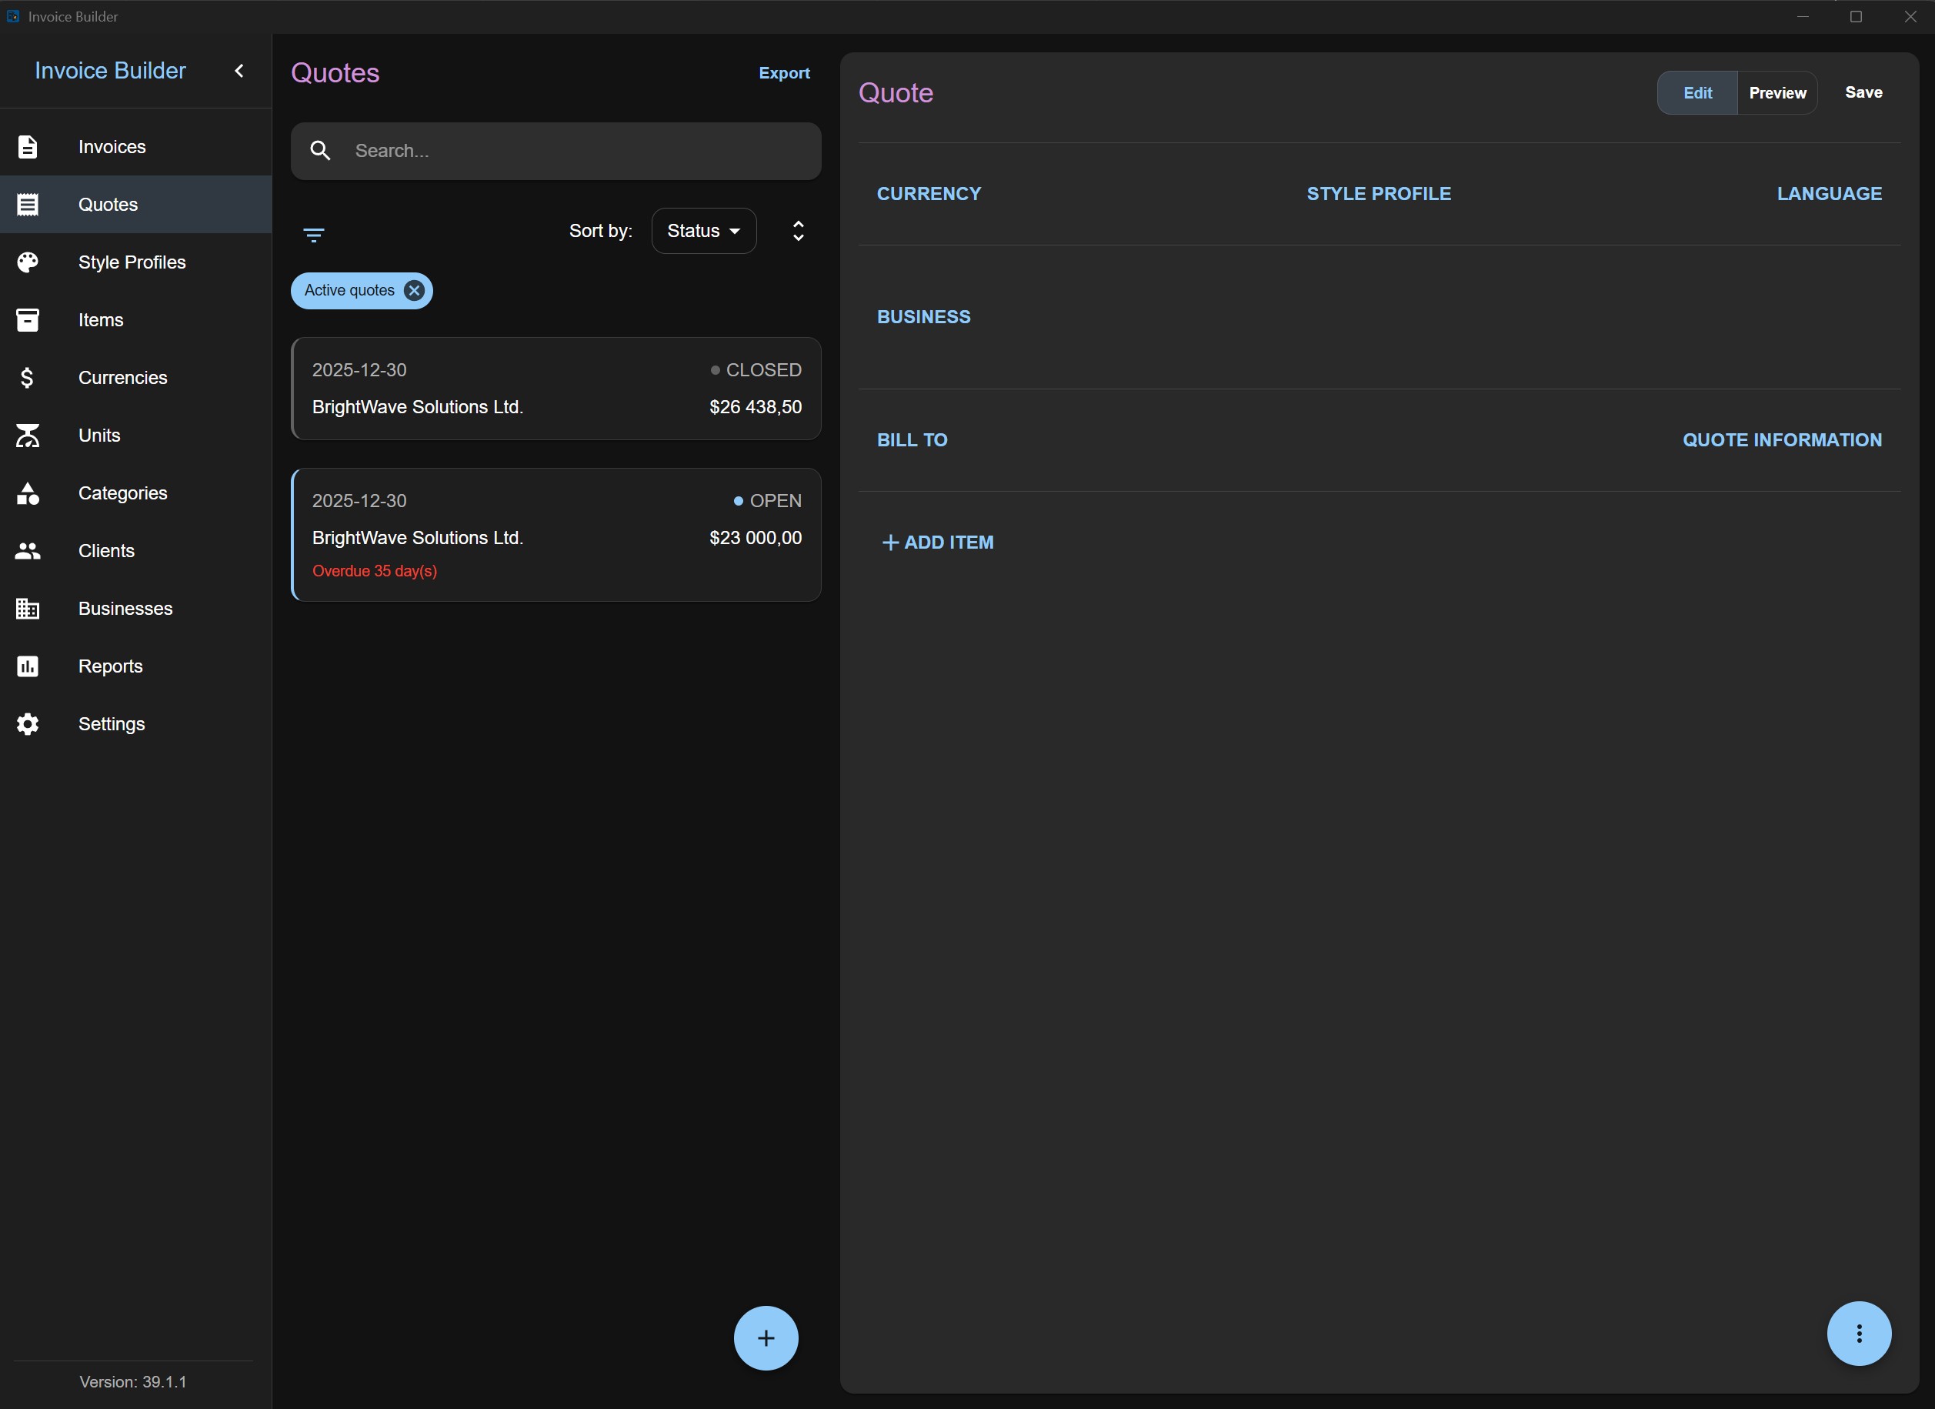Image resolution: width=1935 pixels, height=1409 pixels.
Task: Remove the Active quotes filter chip
Action: (414, 290)
